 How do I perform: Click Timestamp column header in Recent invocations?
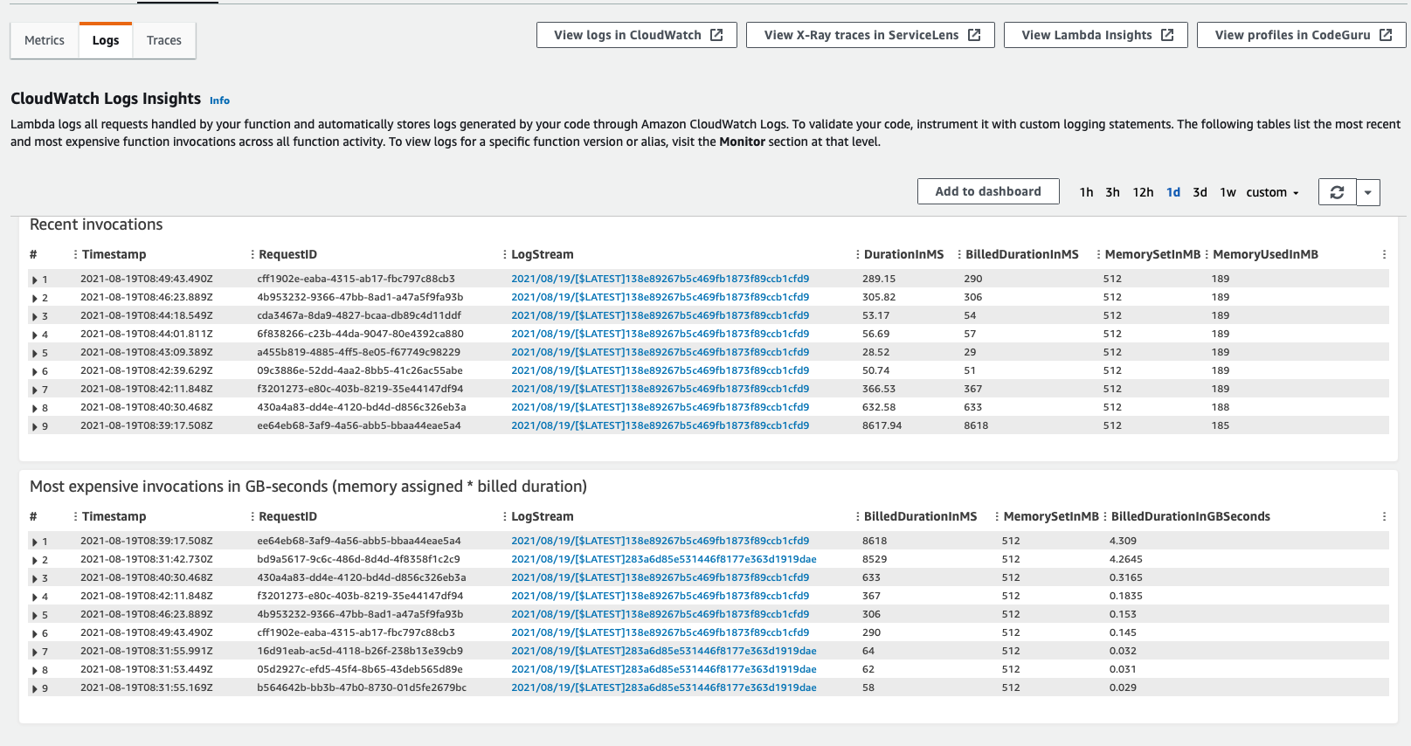click(x=114, y=254)
